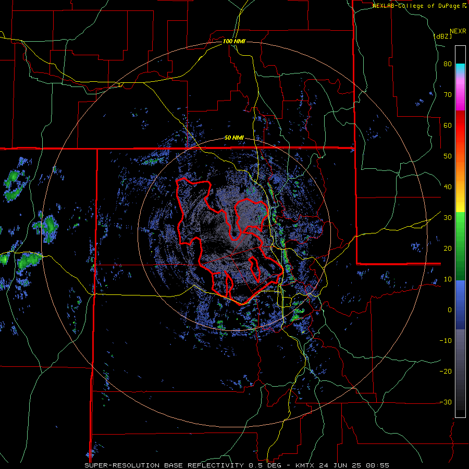
Task: Select the 60 value on the dBZ scale
Action: tap(448, 125)
